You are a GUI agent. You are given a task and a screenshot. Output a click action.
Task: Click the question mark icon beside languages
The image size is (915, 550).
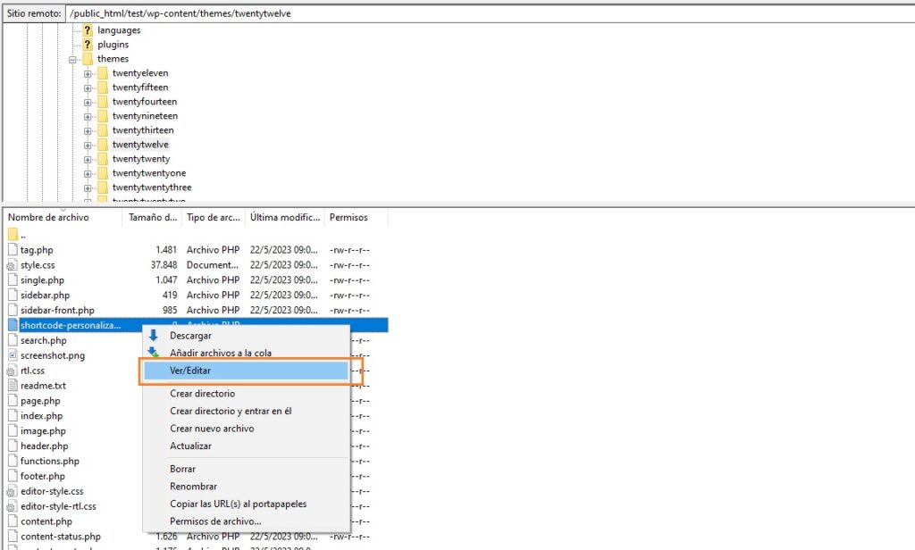87,29
